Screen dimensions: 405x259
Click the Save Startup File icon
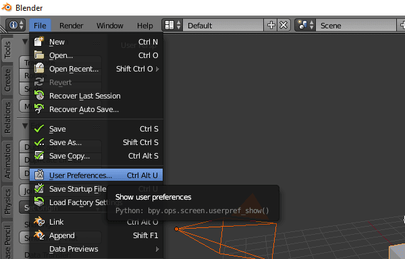pos(39,189)
